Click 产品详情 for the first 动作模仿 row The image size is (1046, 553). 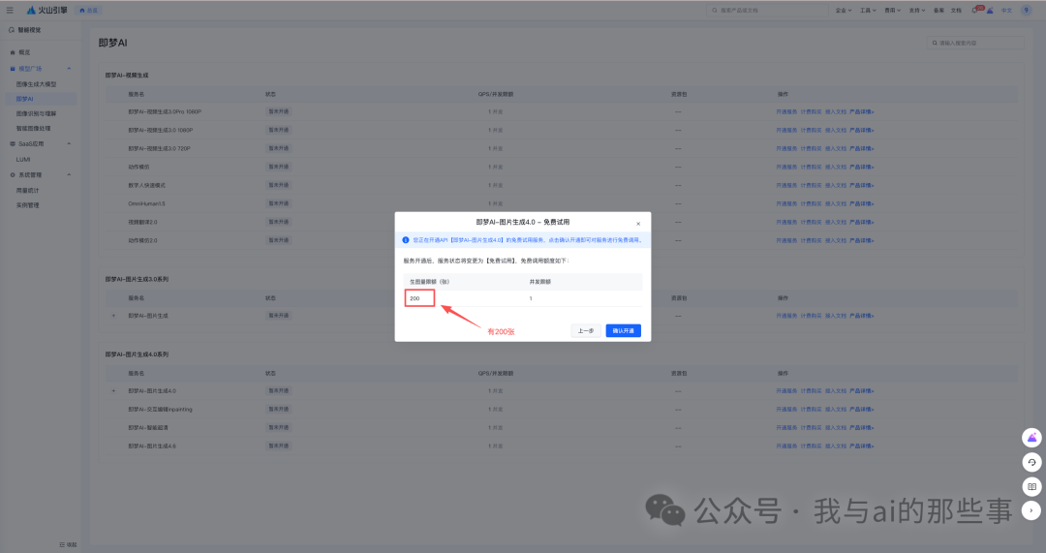(x=861, y=167)
